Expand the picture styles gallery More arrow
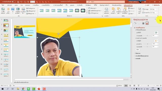Viewport: 162px width, 91px height. click(87, 13)
